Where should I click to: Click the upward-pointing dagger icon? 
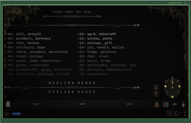point(156,87)
